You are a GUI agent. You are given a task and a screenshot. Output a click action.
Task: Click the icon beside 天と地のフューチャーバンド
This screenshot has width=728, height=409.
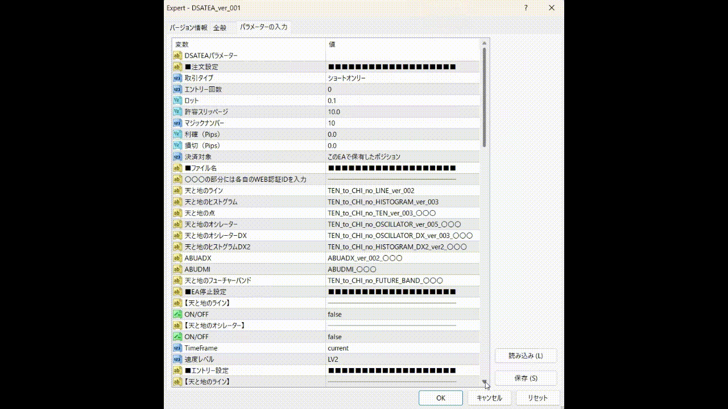(x=177, y=281)
